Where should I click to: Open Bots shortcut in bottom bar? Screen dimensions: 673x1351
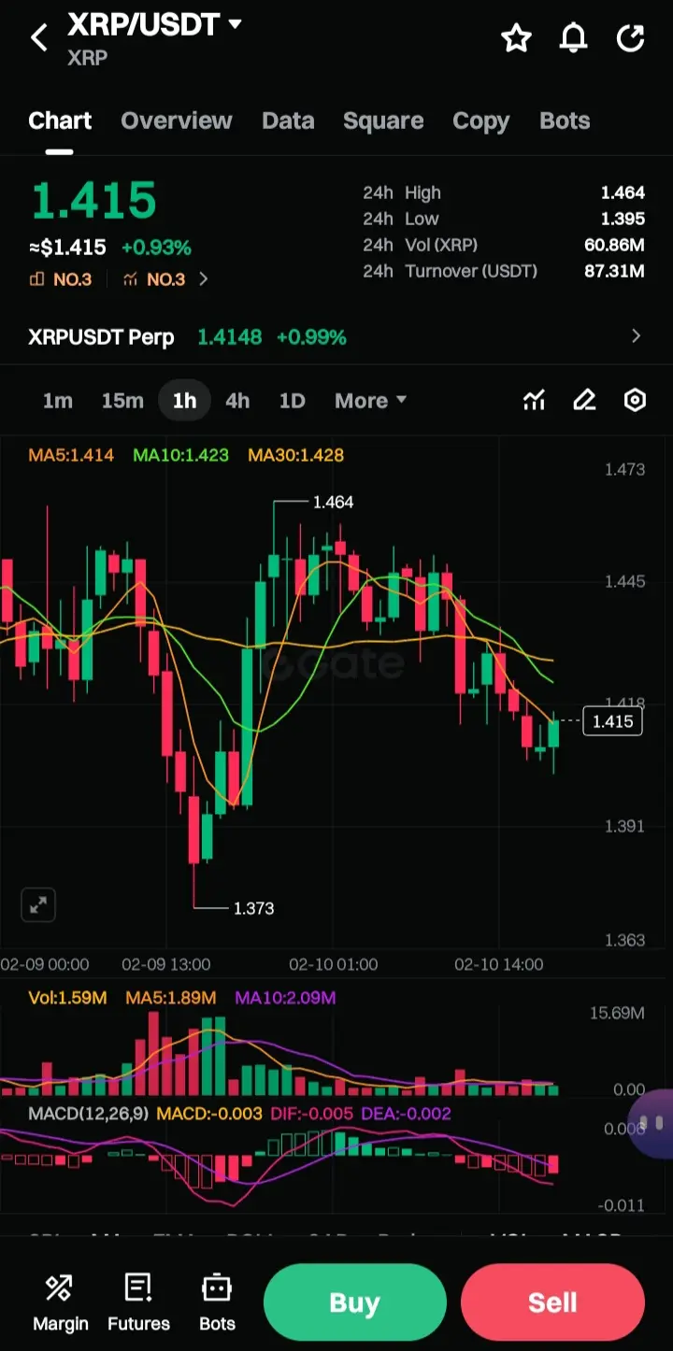click(217, 1302)
